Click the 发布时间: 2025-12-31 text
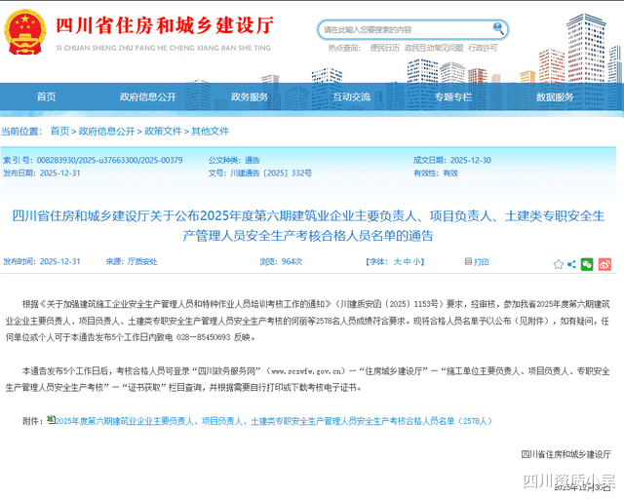This screenshot has height=499, width=624. (41, 261)
